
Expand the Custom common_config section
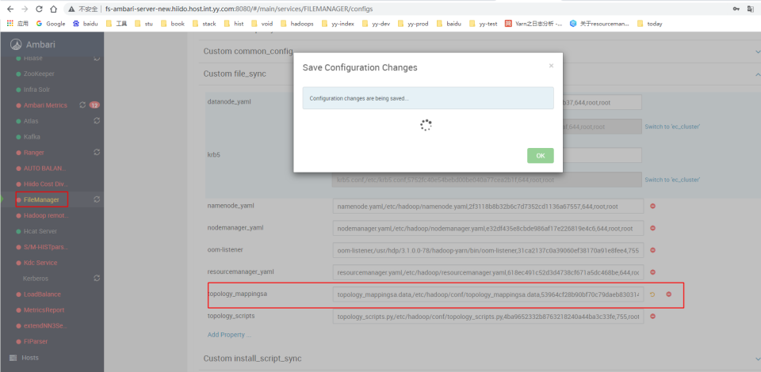756,51
